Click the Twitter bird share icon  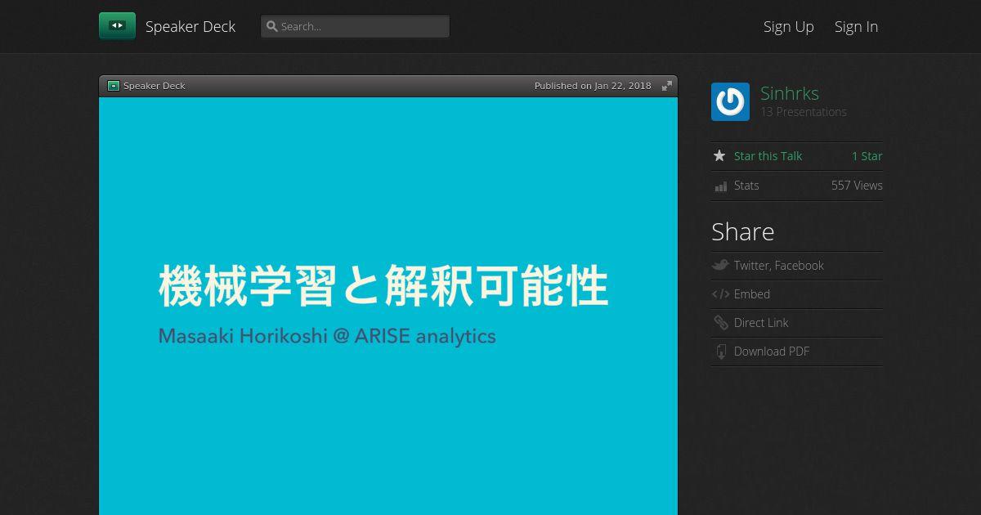(720, 265)
